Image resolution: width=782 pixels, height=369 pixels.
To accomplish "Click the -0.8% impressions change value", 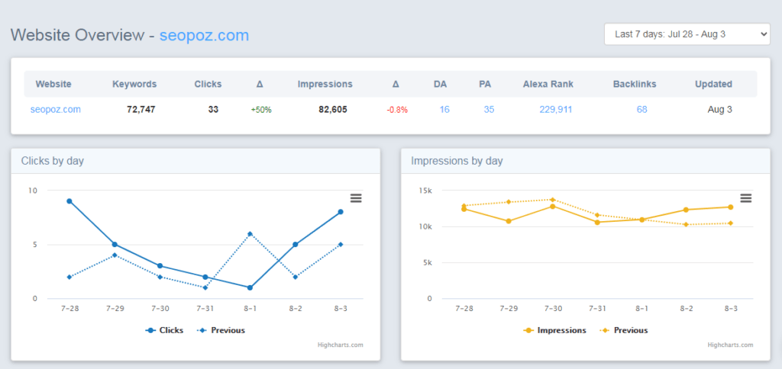I will tap(397, 110).
